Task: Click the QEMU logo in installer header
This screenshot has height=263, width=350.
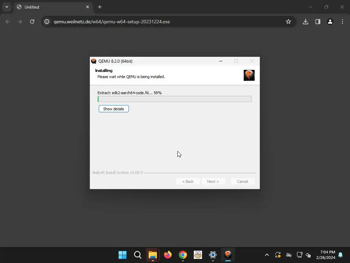Action: point(249,75)
